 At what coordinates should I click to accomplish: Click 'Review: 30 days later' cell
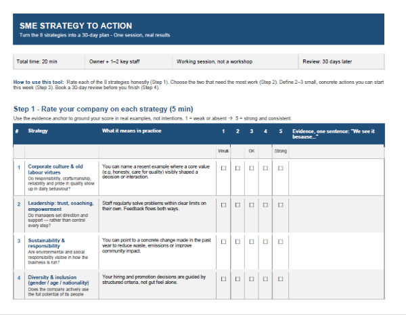click(x=341, y=62)
